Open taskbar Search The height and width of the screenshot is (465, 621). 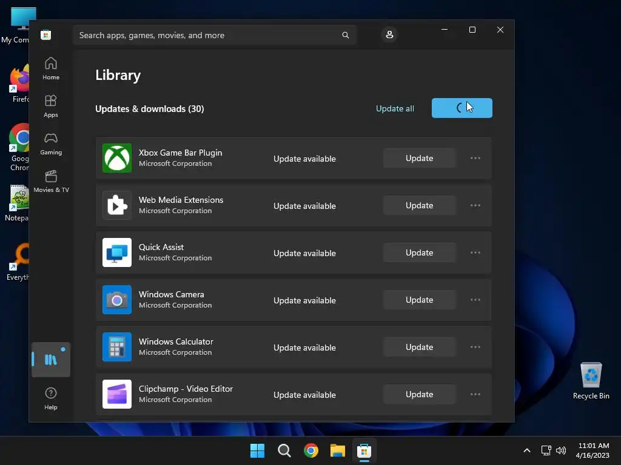[284, 450]
